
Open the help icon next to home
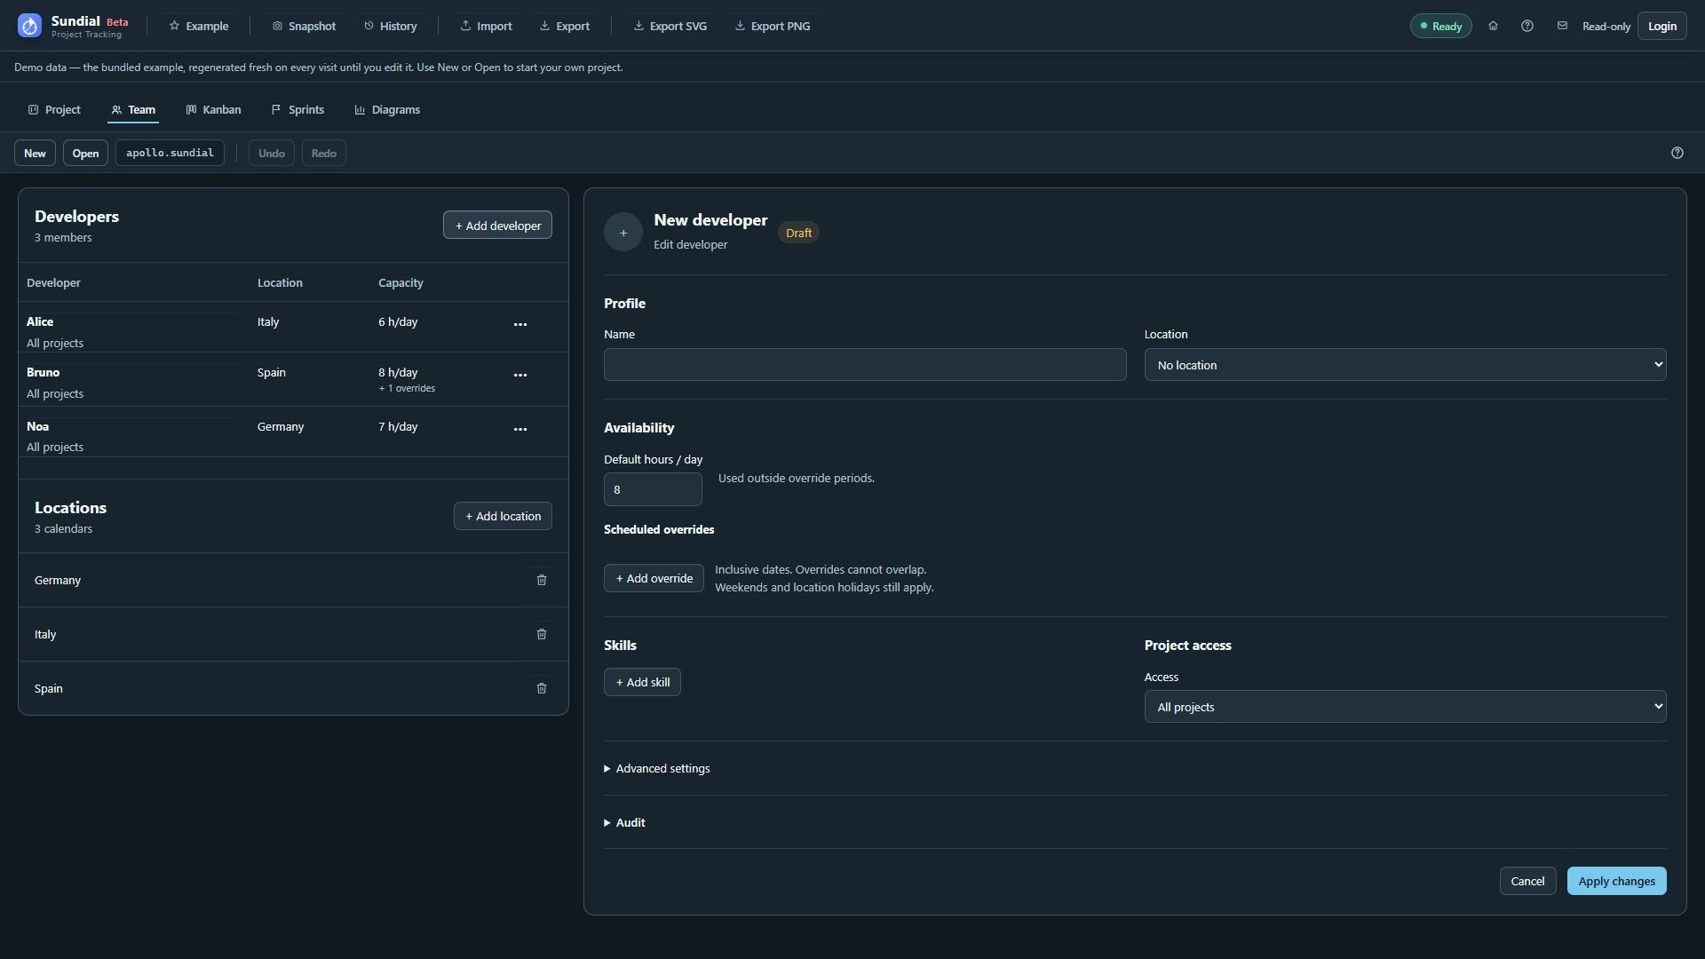pos(1527,26)
